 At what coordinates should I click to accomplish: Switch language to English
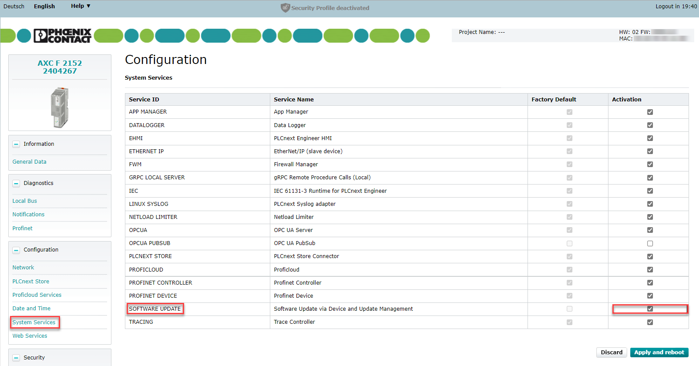point(44,6)
